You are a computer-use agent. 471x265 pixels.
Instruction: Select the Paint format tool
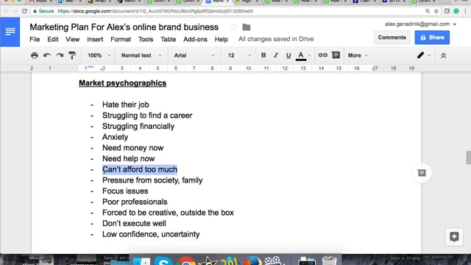(x=72, y=55)
